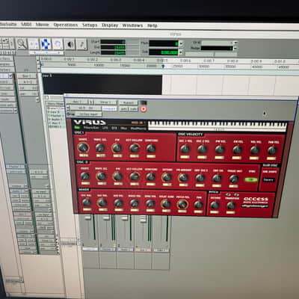Click the OSC 1 Wave Sel knob
Image resolution: width=299 pixels, height=299 pixels.
tap(100, 148)
